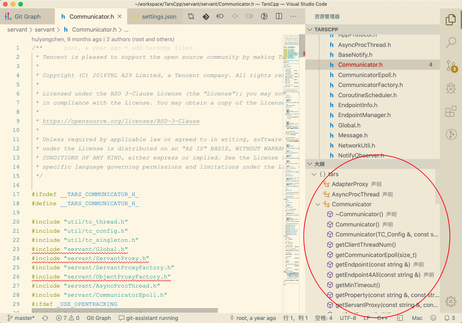Screen dimensions: 462x323
Task: Open the Manage gear at bottom right
Action: pos(451,301)
